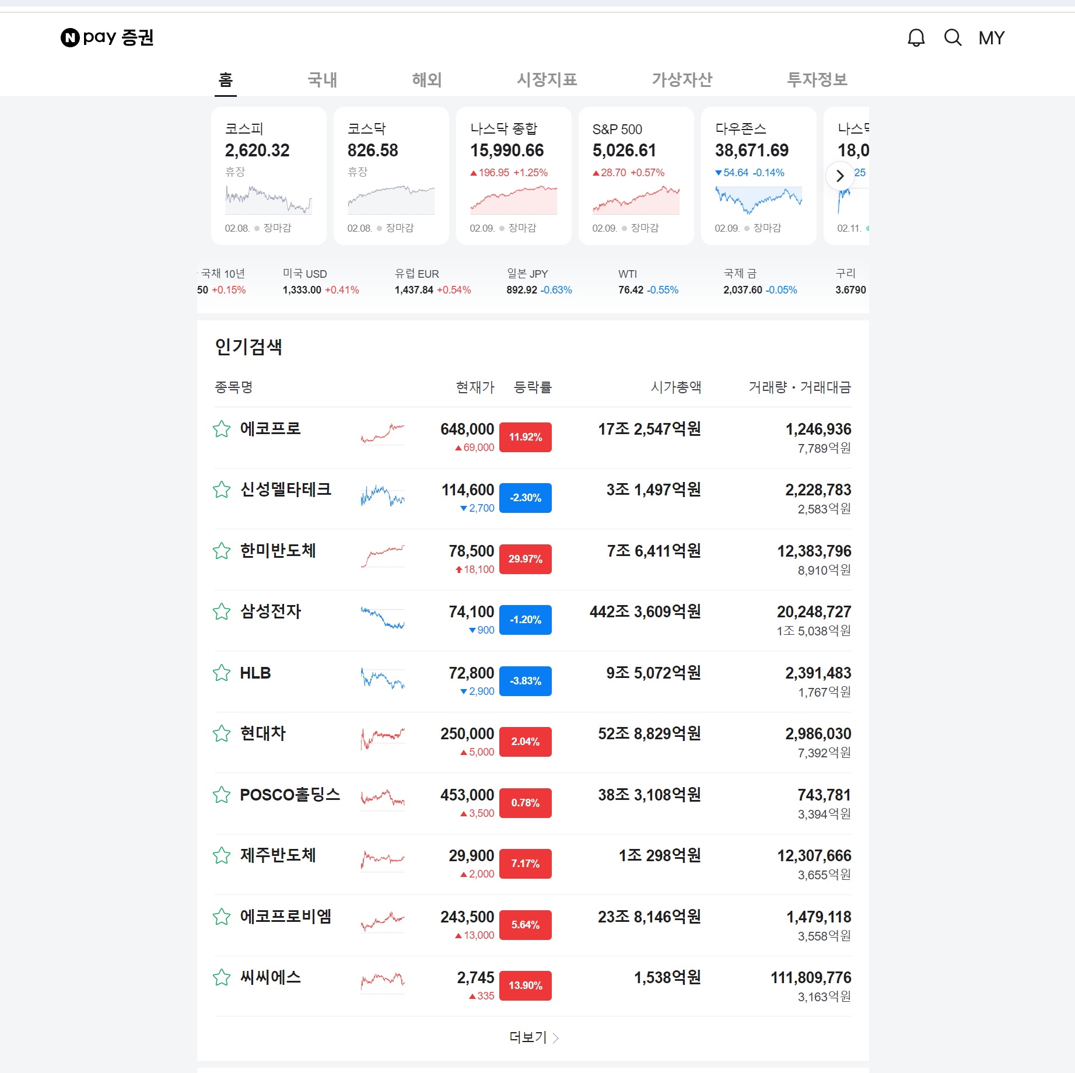Viewport: 1075px width, 1073px height.
Task: Expand the list with 더보기
Action: click(x=533, y=1037)
